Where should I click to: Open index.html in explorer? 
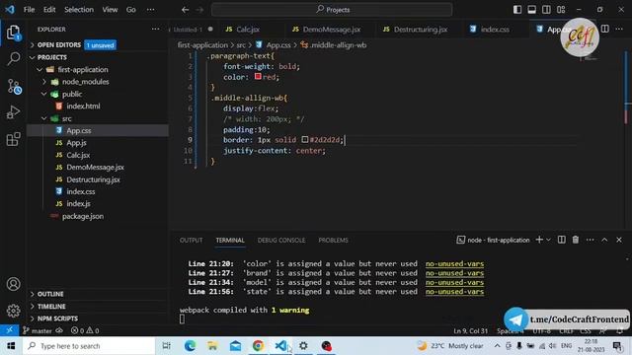tap(83, 106)
